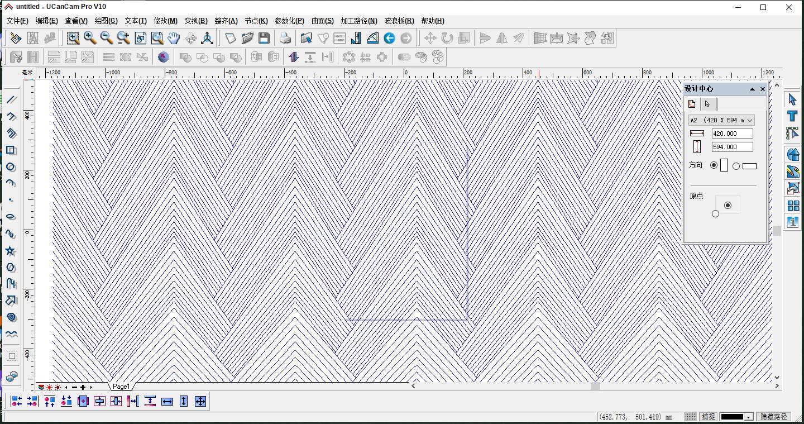Set origin to center radio button
Viewport: 804px width, 424px height.
(728, 205)
